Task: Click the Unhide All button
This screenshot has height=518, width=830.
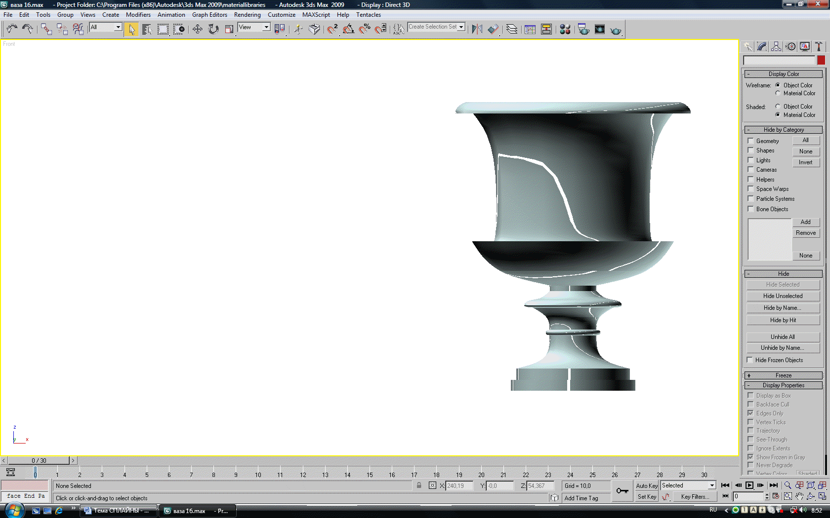Action: tap(783, 337)
